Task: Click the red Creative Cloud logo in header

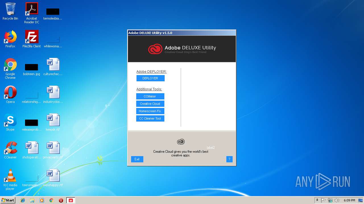Action: [x=155, y=49]
